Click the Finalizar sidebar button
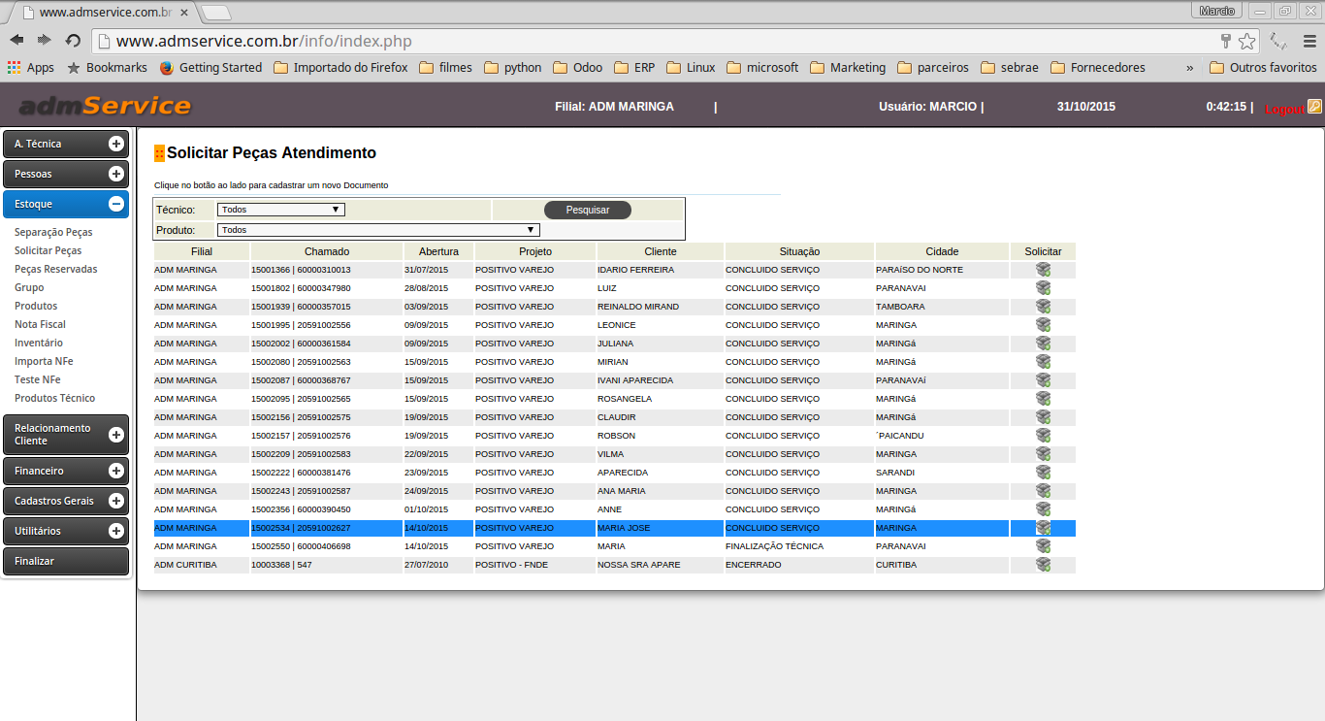1325x721 pixels. (x=66, y=562)
